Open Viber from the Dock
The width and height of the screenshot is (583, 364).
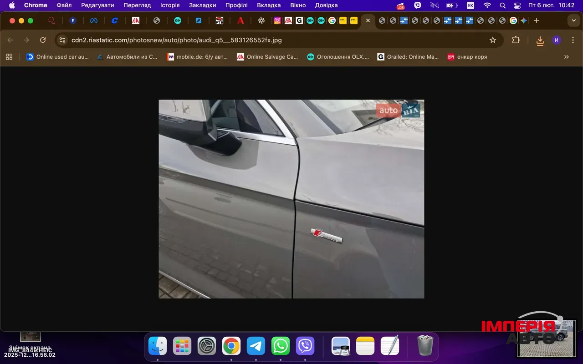(305, 346)
